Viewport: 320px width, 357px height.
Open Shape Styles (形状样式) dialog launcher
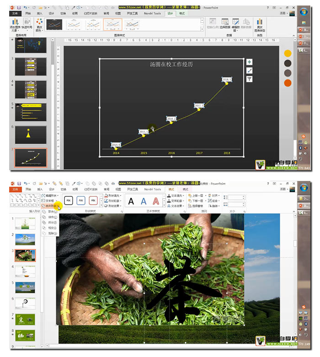[x=122, y=211]
